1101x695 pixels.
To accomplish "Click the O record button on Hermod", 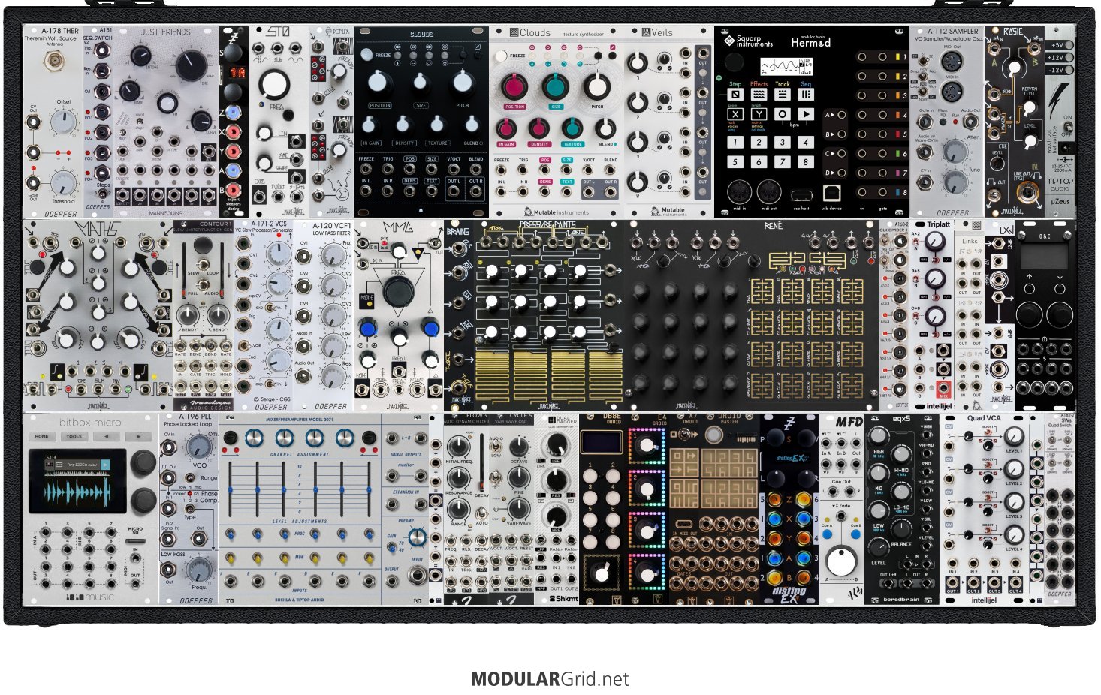I will click(783, 115).
